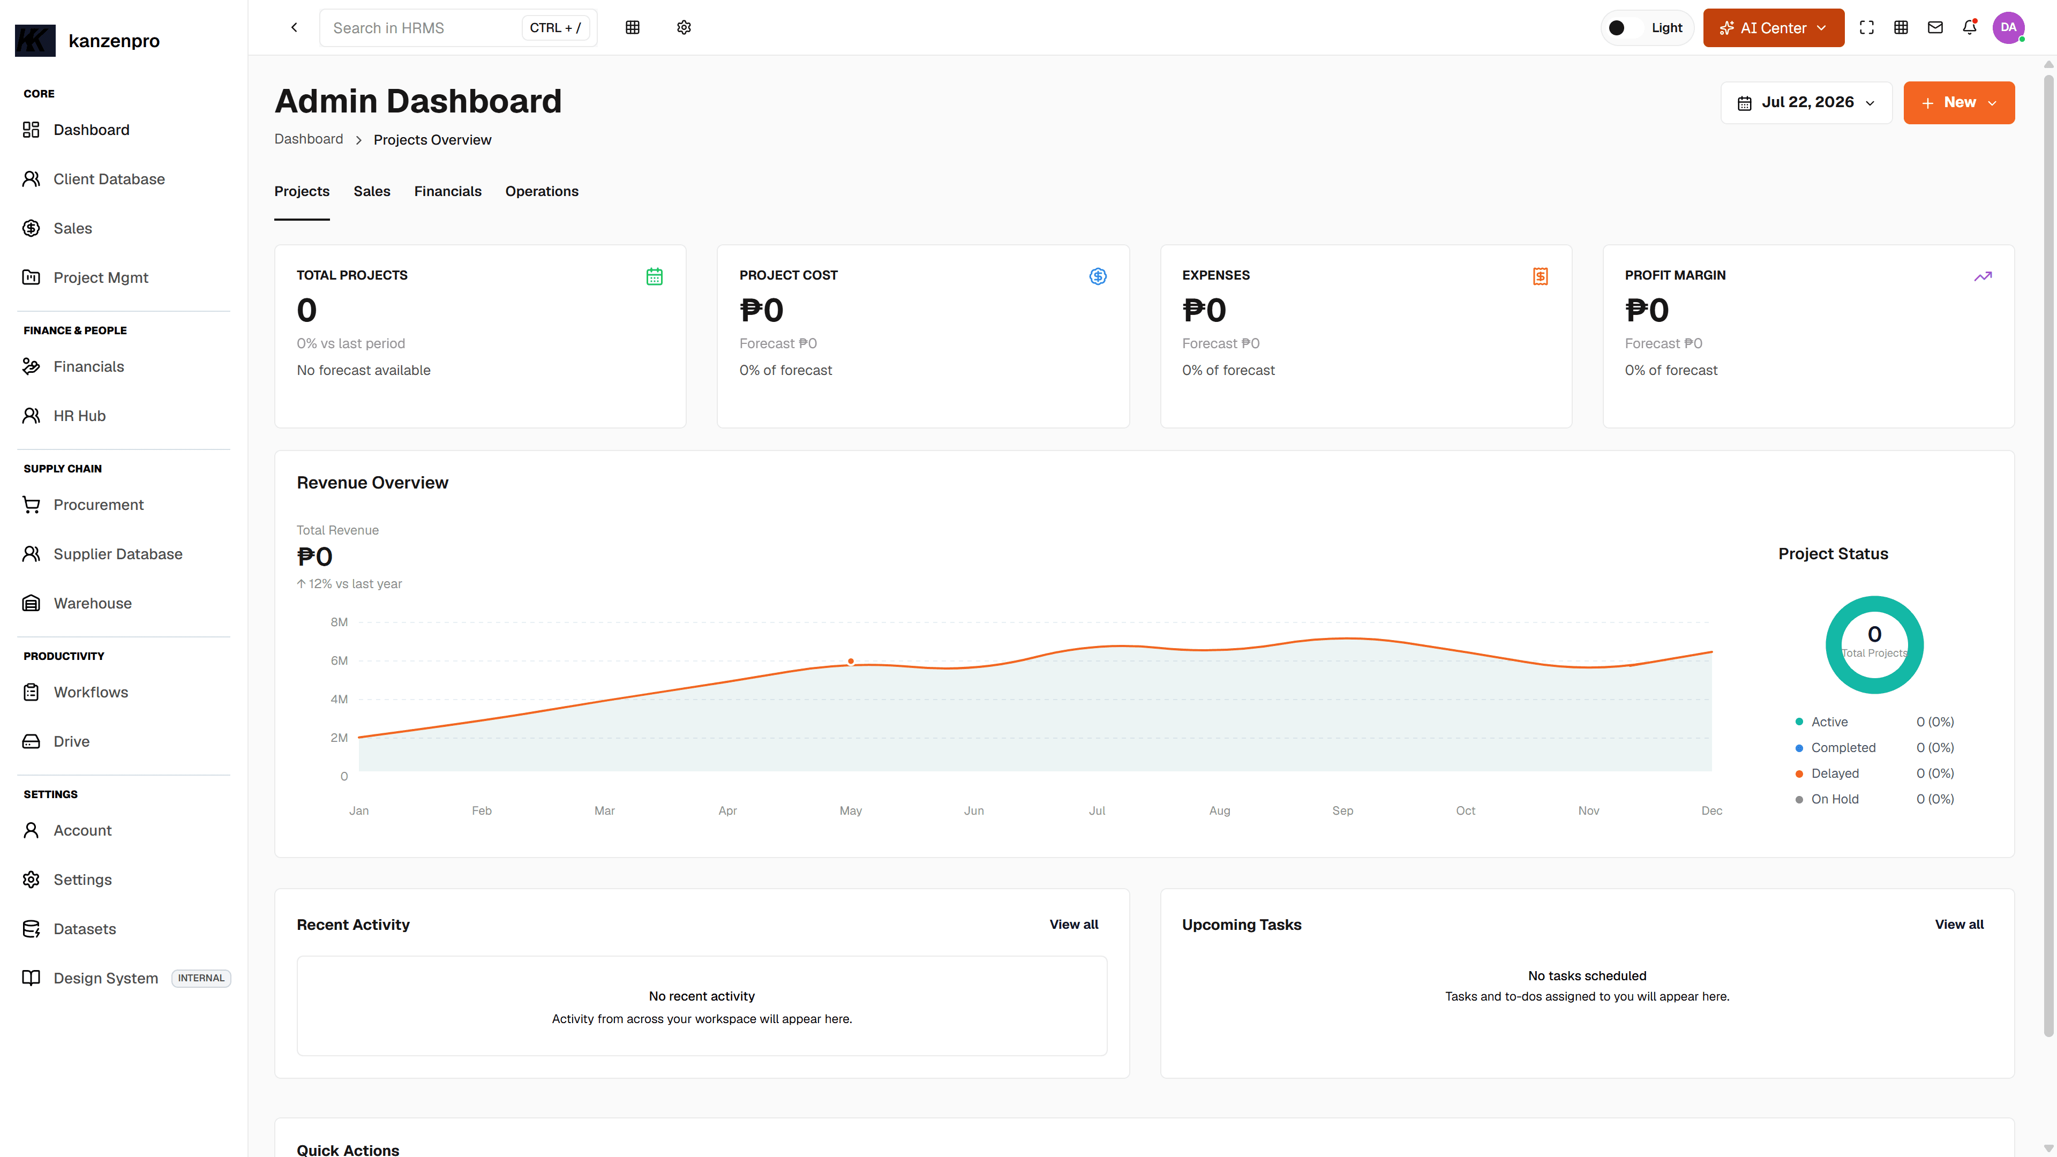Open the mail inbox icon
The image size is (2057, 1157).
(x=1935, y=27)
